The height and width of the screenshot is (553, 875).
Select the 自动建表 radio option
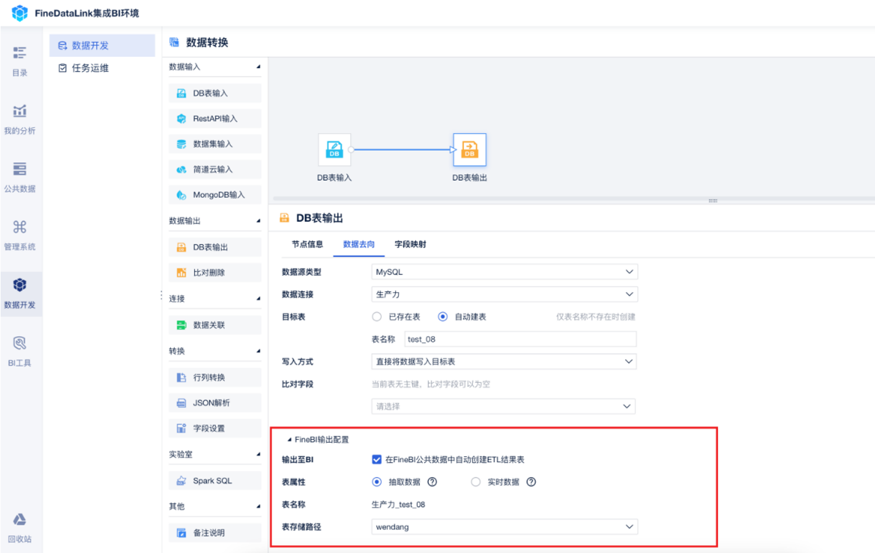pyautogui.click(x=442, y=317)
